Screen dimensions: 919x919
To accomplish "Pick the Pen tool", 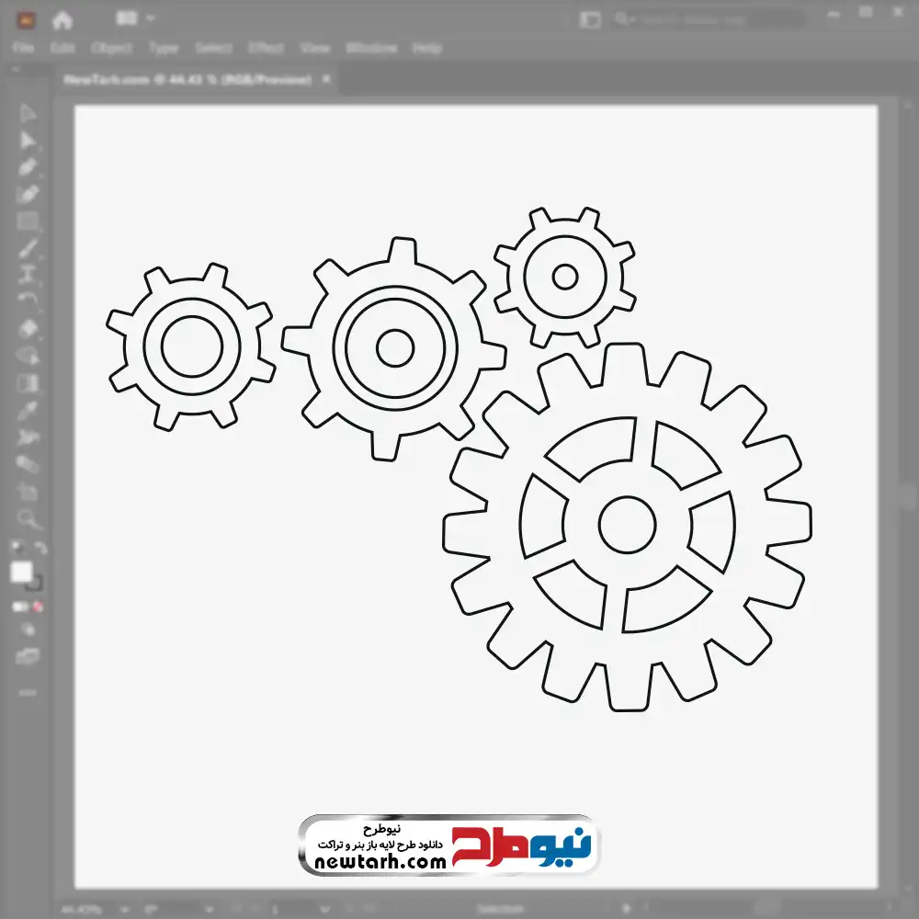I will 28,167.
